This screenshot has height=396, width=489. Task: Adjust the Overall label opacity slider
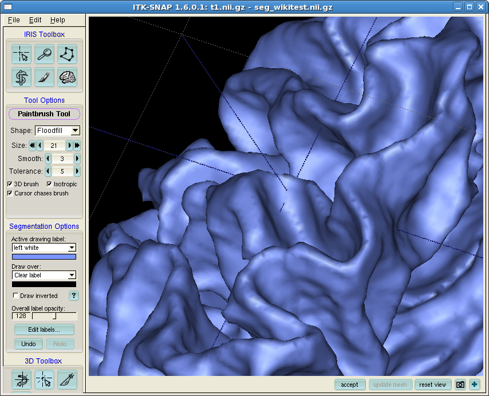tap(54, 316)
